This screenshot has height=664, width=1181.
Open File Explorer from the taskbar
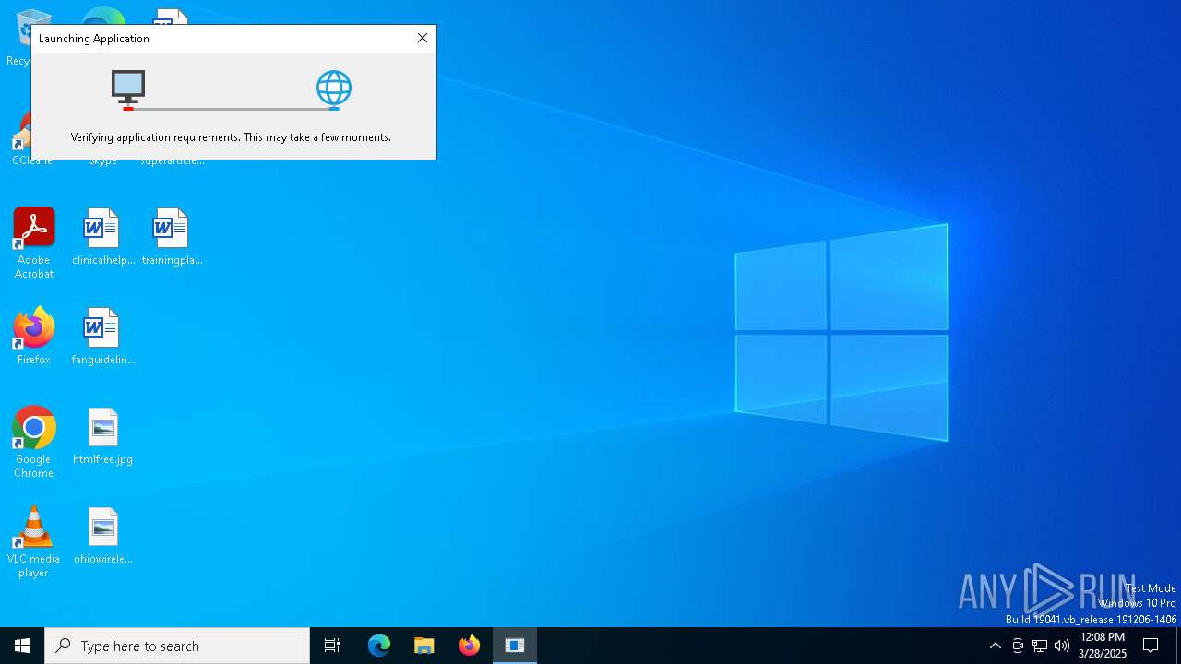click(x=424, y=646)
